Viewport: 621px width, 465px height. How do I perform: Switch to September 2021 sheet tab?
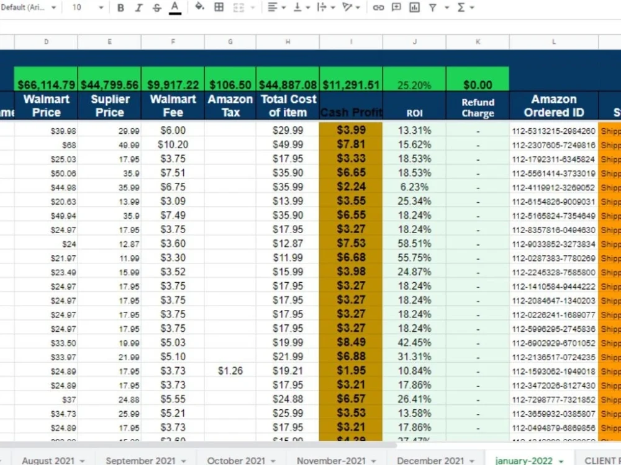[x=140, y=461]
